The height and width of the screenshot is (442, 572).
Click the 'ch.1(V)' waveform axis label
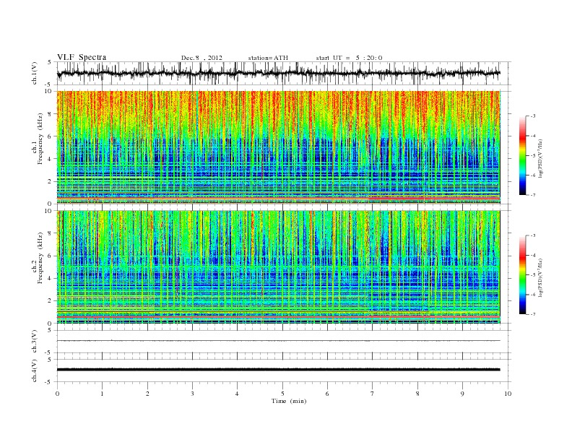pyautogui.click(x=35, y=73)
